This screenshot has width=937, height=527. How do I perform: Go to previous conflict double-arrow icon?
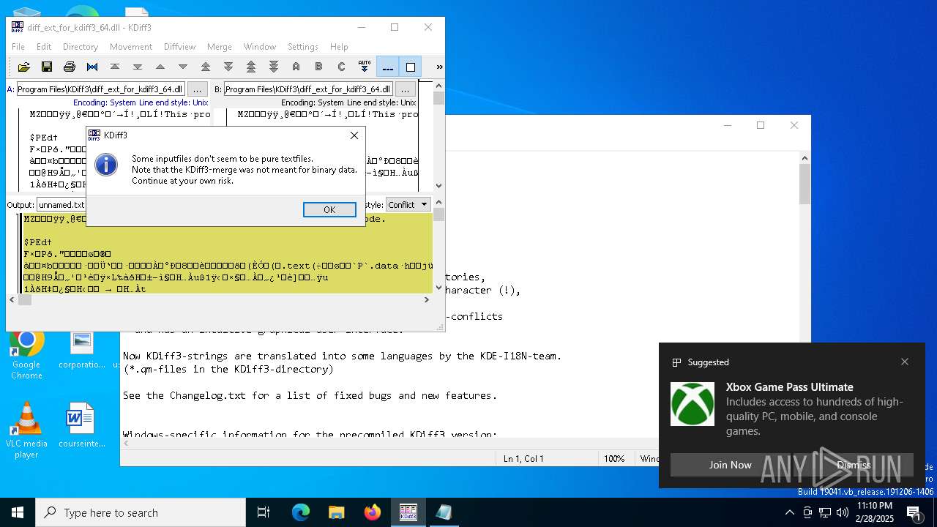[206, 67]
